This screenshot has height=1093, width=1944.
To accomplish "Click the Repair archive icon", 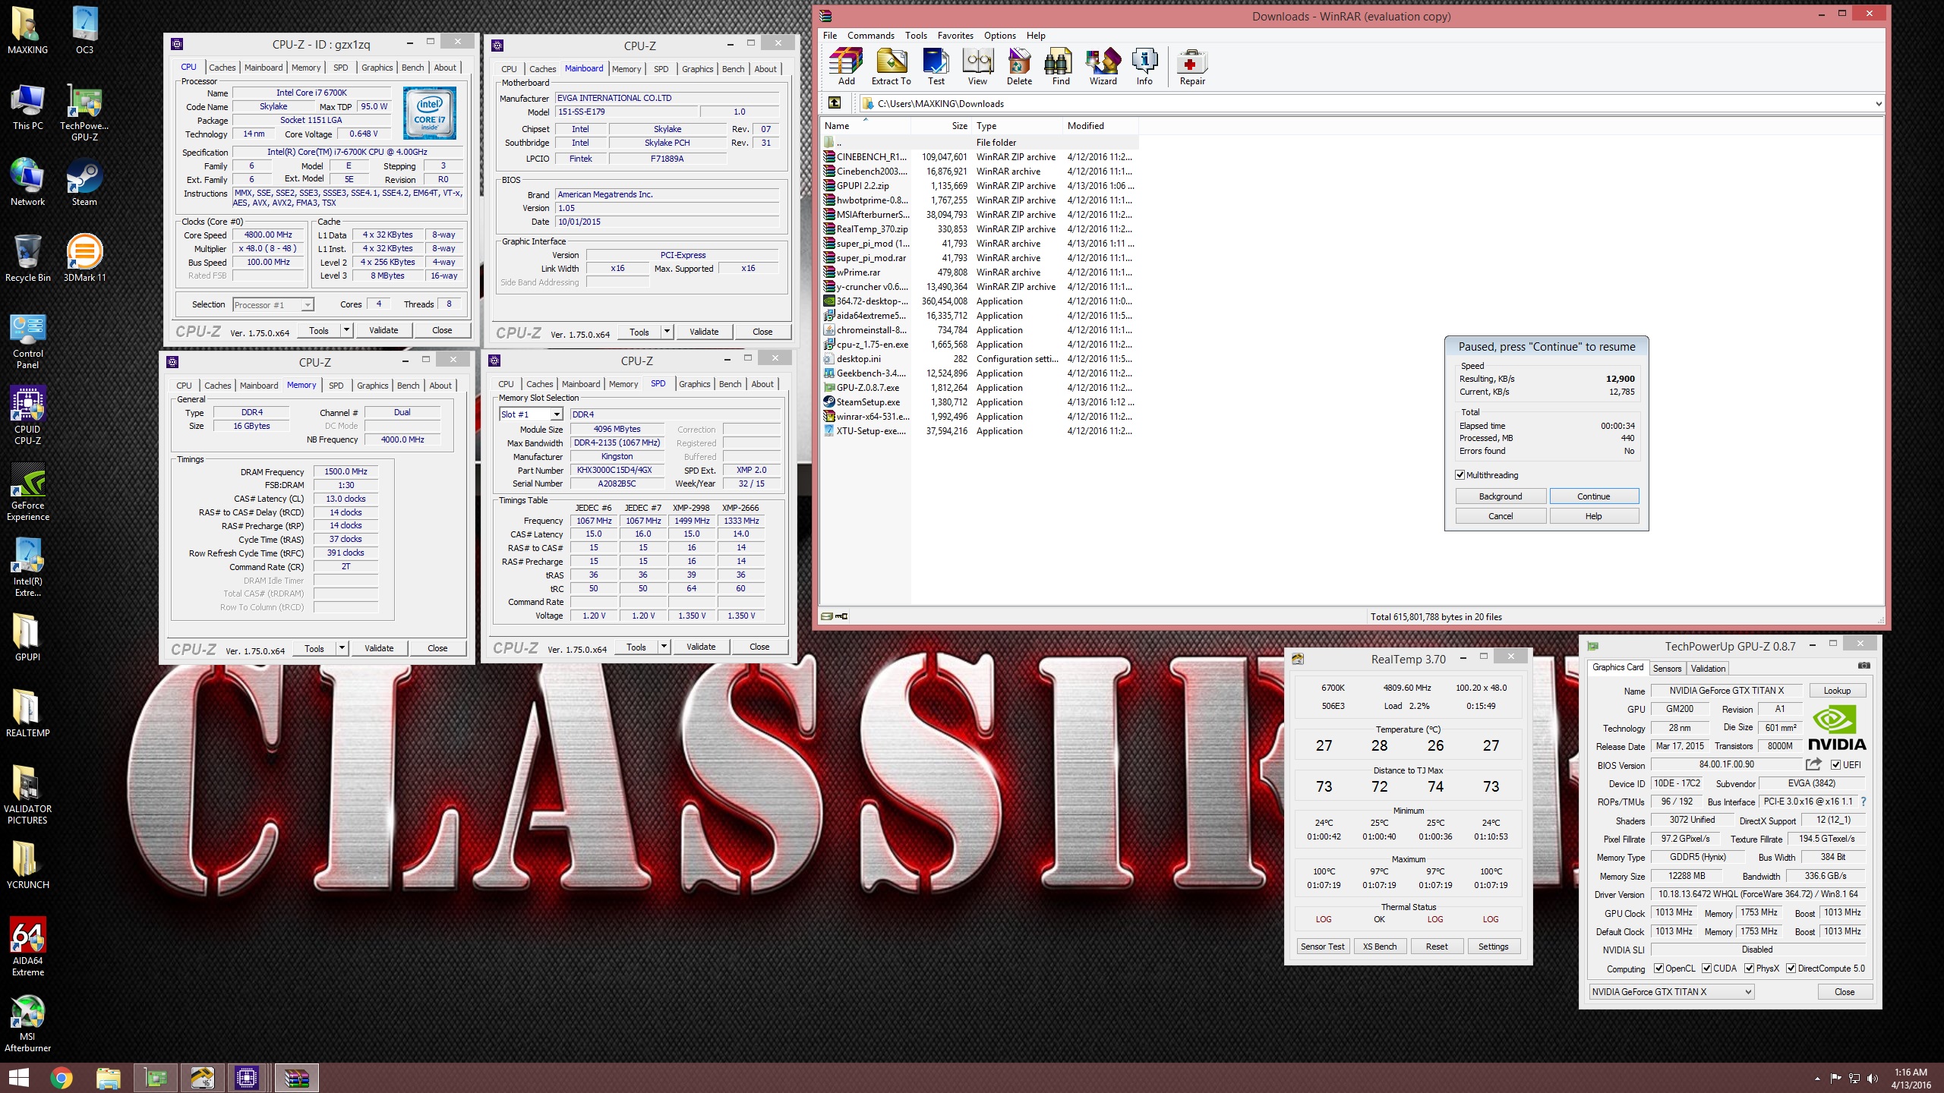I will click(x=1191, y=67).
